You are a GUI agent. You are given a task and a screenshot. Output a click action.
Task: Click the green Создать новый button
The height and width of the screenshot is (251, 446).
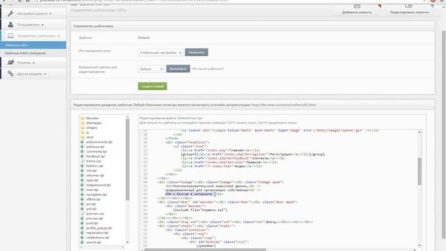(x=153, y=86)
